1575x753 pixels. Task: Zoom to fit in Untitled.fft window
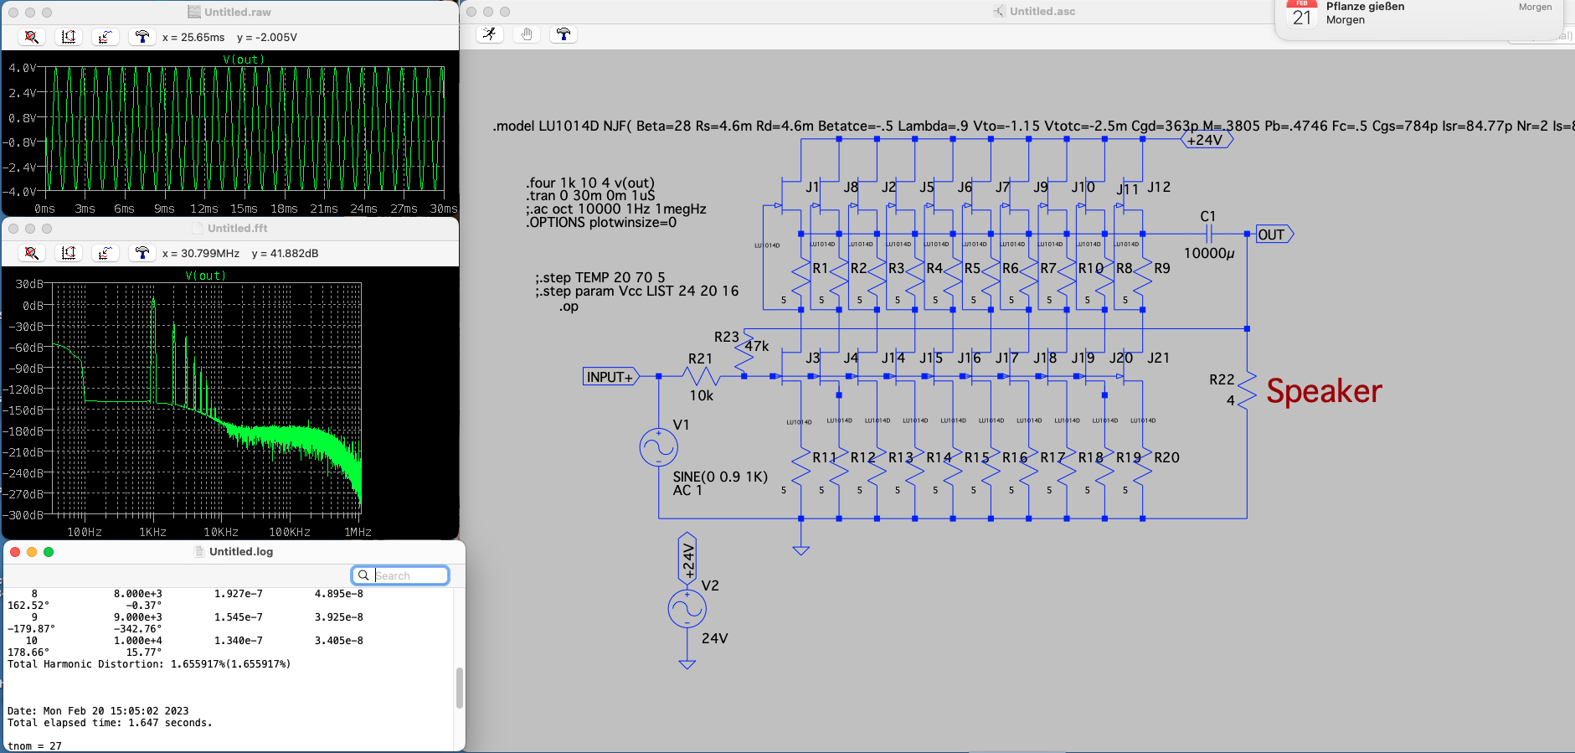click(31, 253)
